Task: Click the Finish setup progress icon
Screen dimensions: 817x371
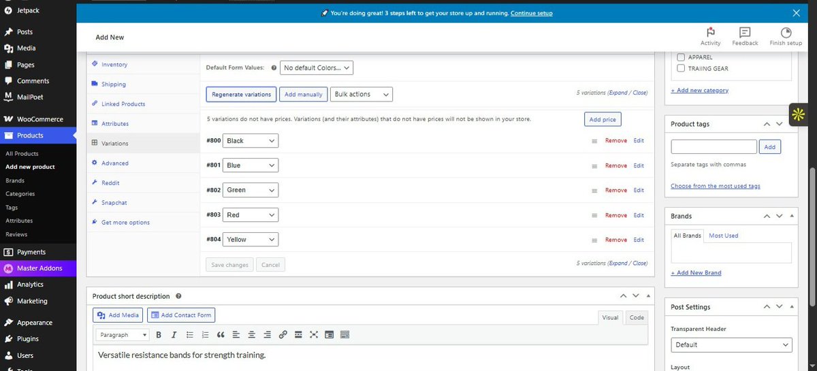Action: (786, 32)
